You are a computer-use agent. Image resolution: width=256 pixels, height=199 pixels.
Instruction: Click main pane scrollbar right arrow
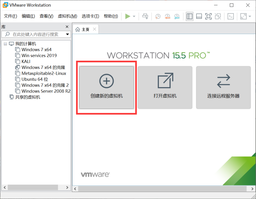(x=252, y=189)
